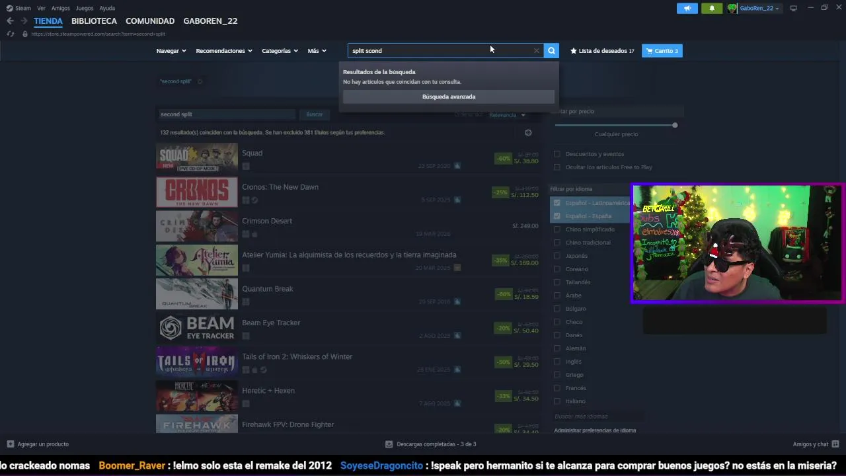The image size is (846, 476).
Task: Switch to the COMUNIDAD tab
Action: tap(150, 21)
